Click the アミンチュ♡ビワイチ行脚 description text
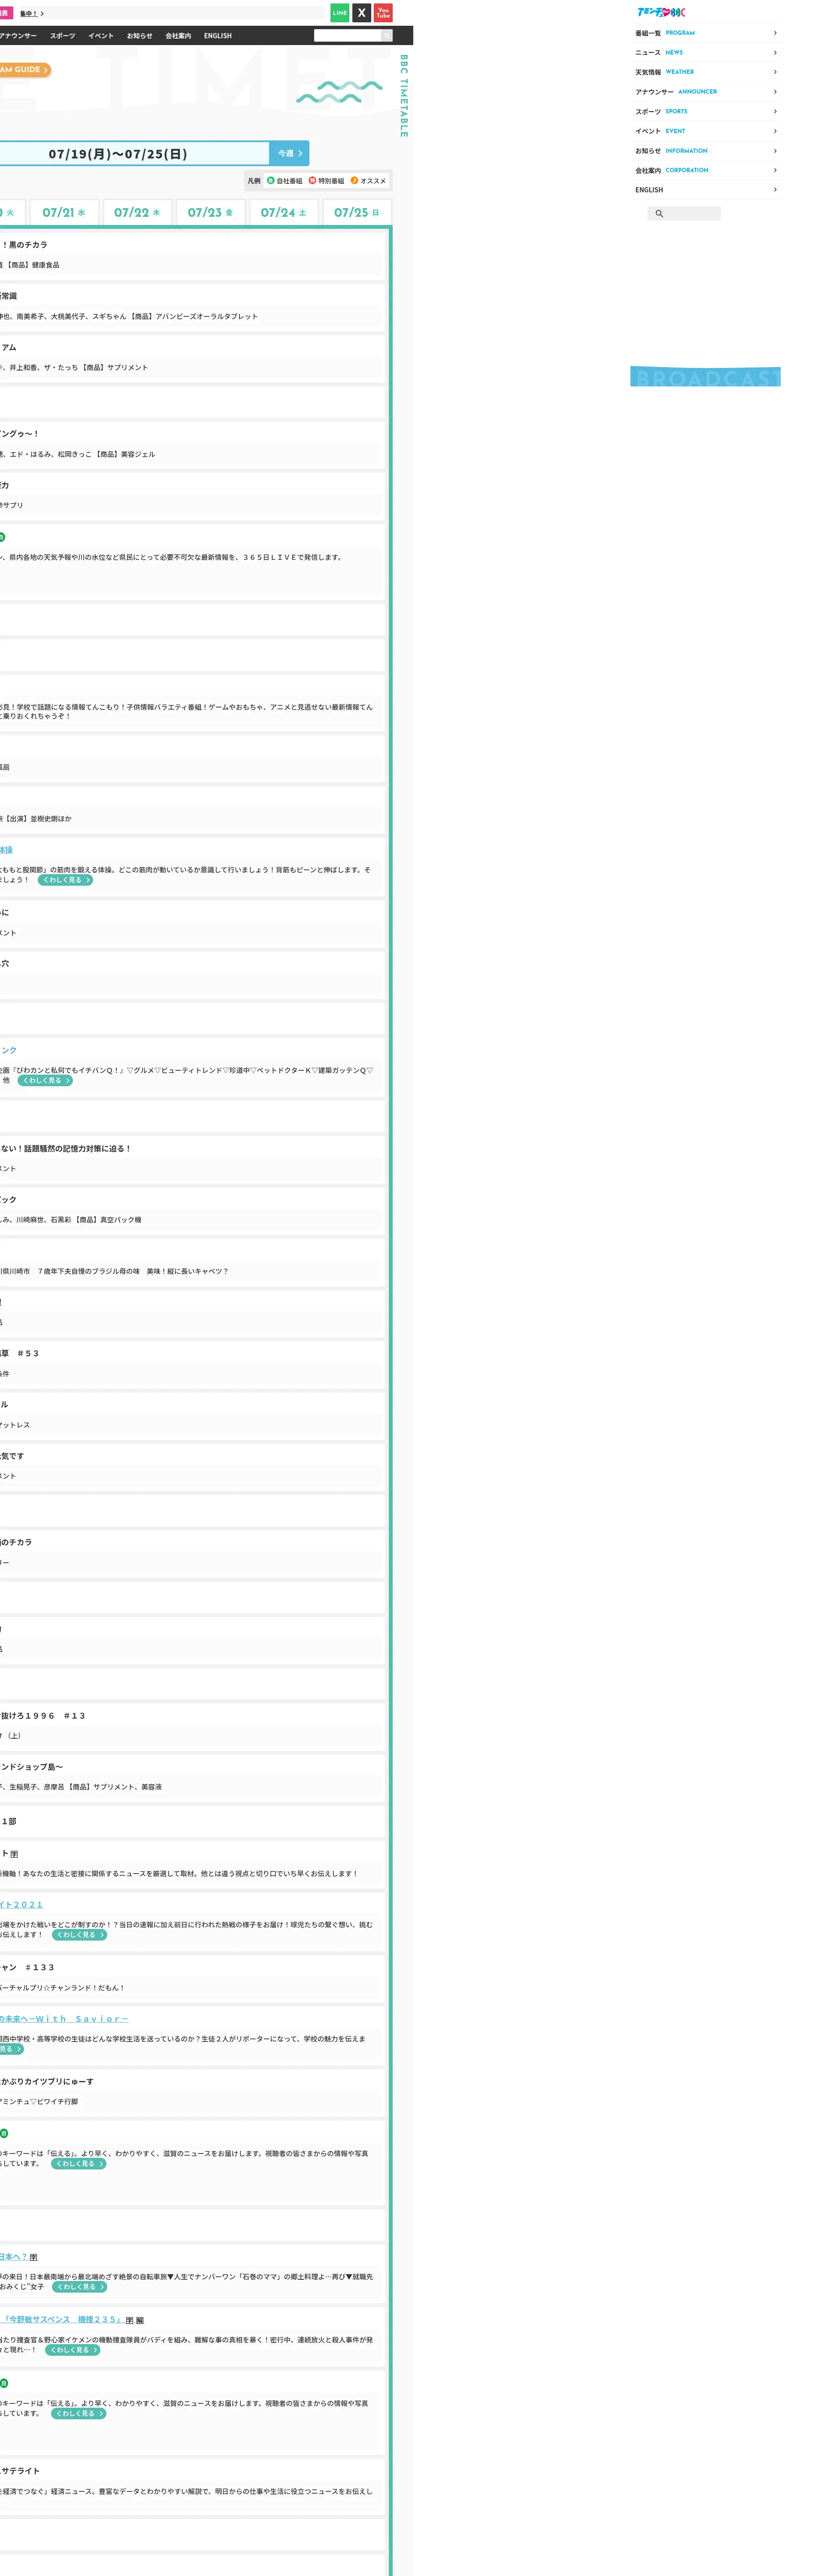 (x=39, y=2102)
